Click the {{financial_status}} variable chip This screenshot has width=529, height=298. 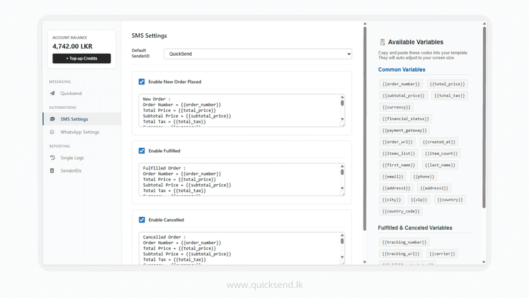(406, 118)
